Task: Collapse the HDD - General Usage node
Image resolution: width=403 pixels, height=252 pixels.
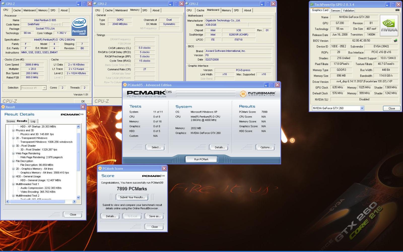Action: (x=13, y=176)
